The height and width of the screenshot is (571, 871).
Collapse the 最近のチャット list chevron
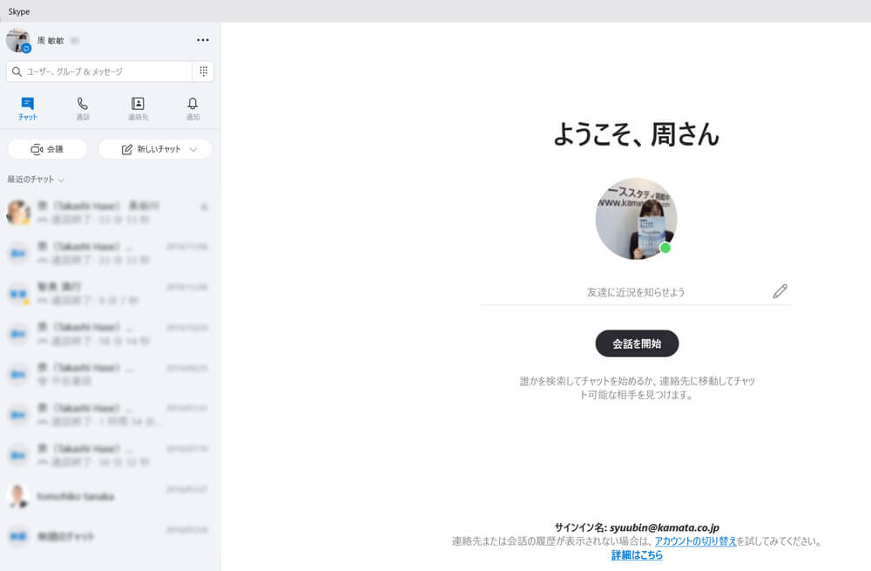pyautogui.click(x=59, y=180)
